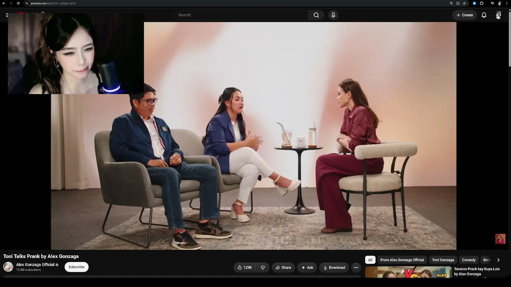Go back using the browser back arrow

pos(4,3)
